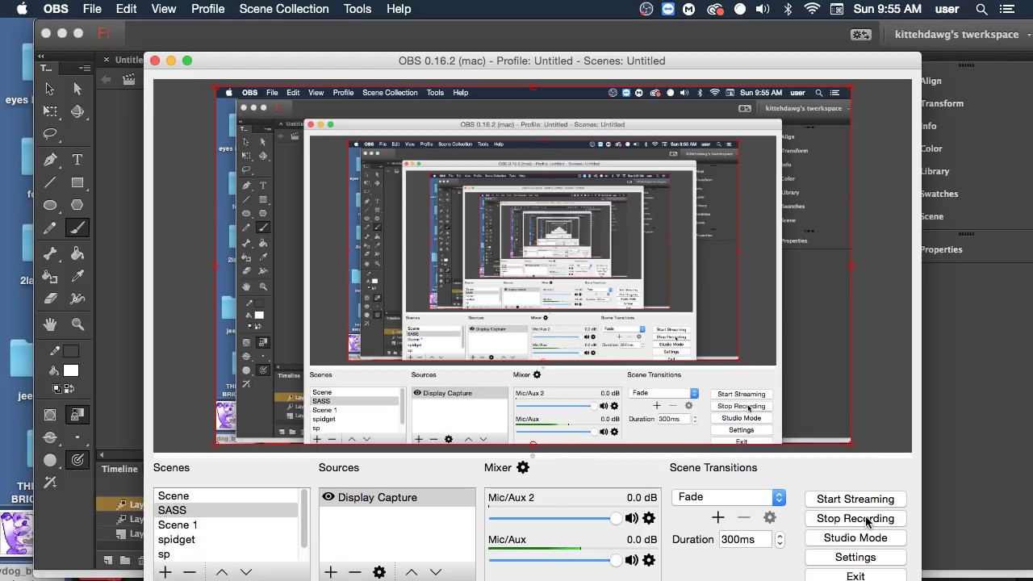Open the Profile menu
Viewport: 1033px width, 581px height.
point(208,9)
